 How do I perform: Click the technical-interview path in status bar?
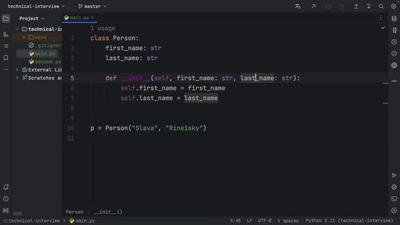tap(32, 221)
